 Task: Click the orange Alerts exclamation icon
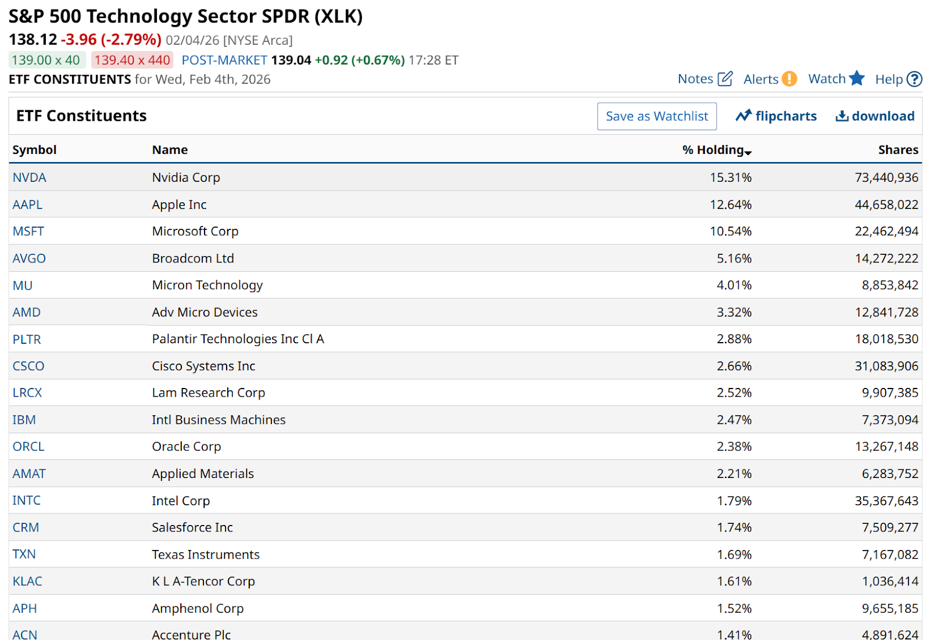789,79
